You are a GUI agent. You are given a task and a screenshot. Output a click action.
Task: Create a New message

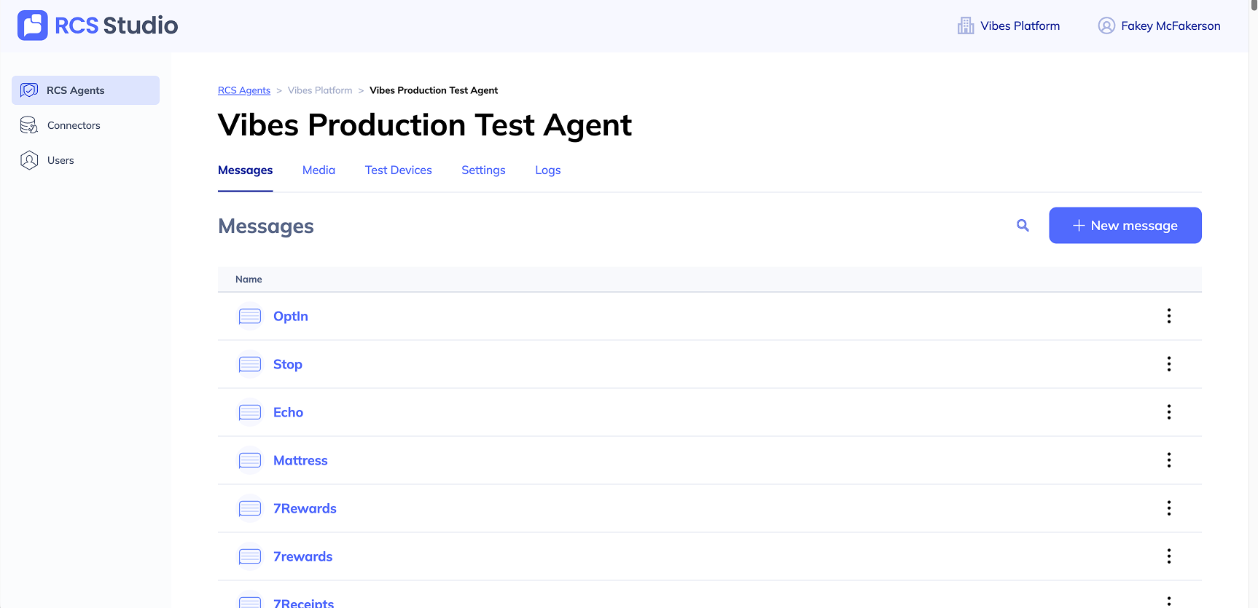pyautogui.click(x=1125, y=226)
